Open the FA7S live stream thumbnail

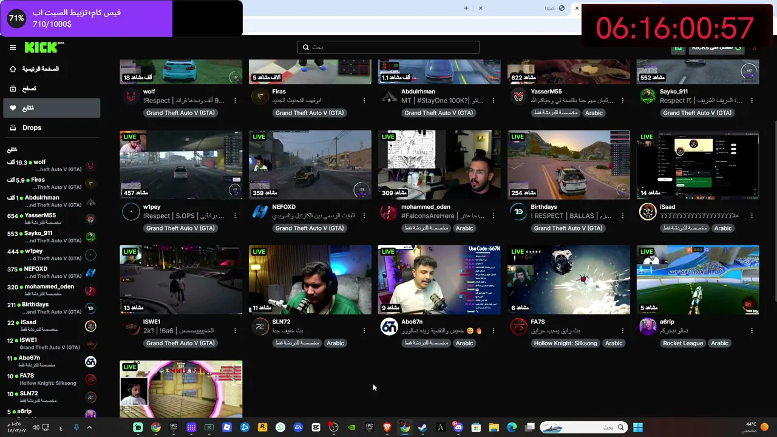[x=569, y=280]
